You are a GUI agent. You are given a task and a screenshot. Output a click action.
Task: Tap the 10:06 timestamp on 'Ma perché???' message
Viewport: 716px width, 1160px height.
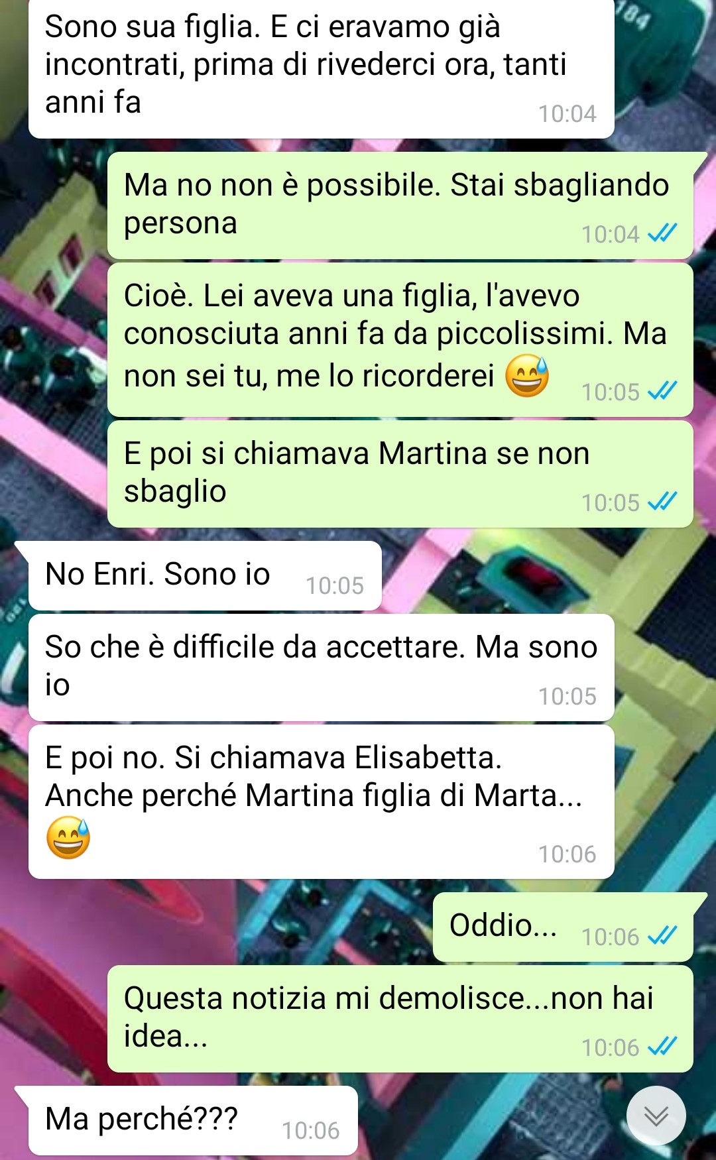click(x=310, y=1131)
